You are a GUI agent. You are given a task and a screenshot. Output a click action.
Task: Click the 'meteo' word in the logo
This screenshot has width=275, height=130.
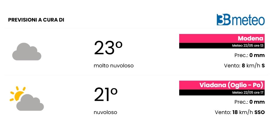click(x=248, y=20)
